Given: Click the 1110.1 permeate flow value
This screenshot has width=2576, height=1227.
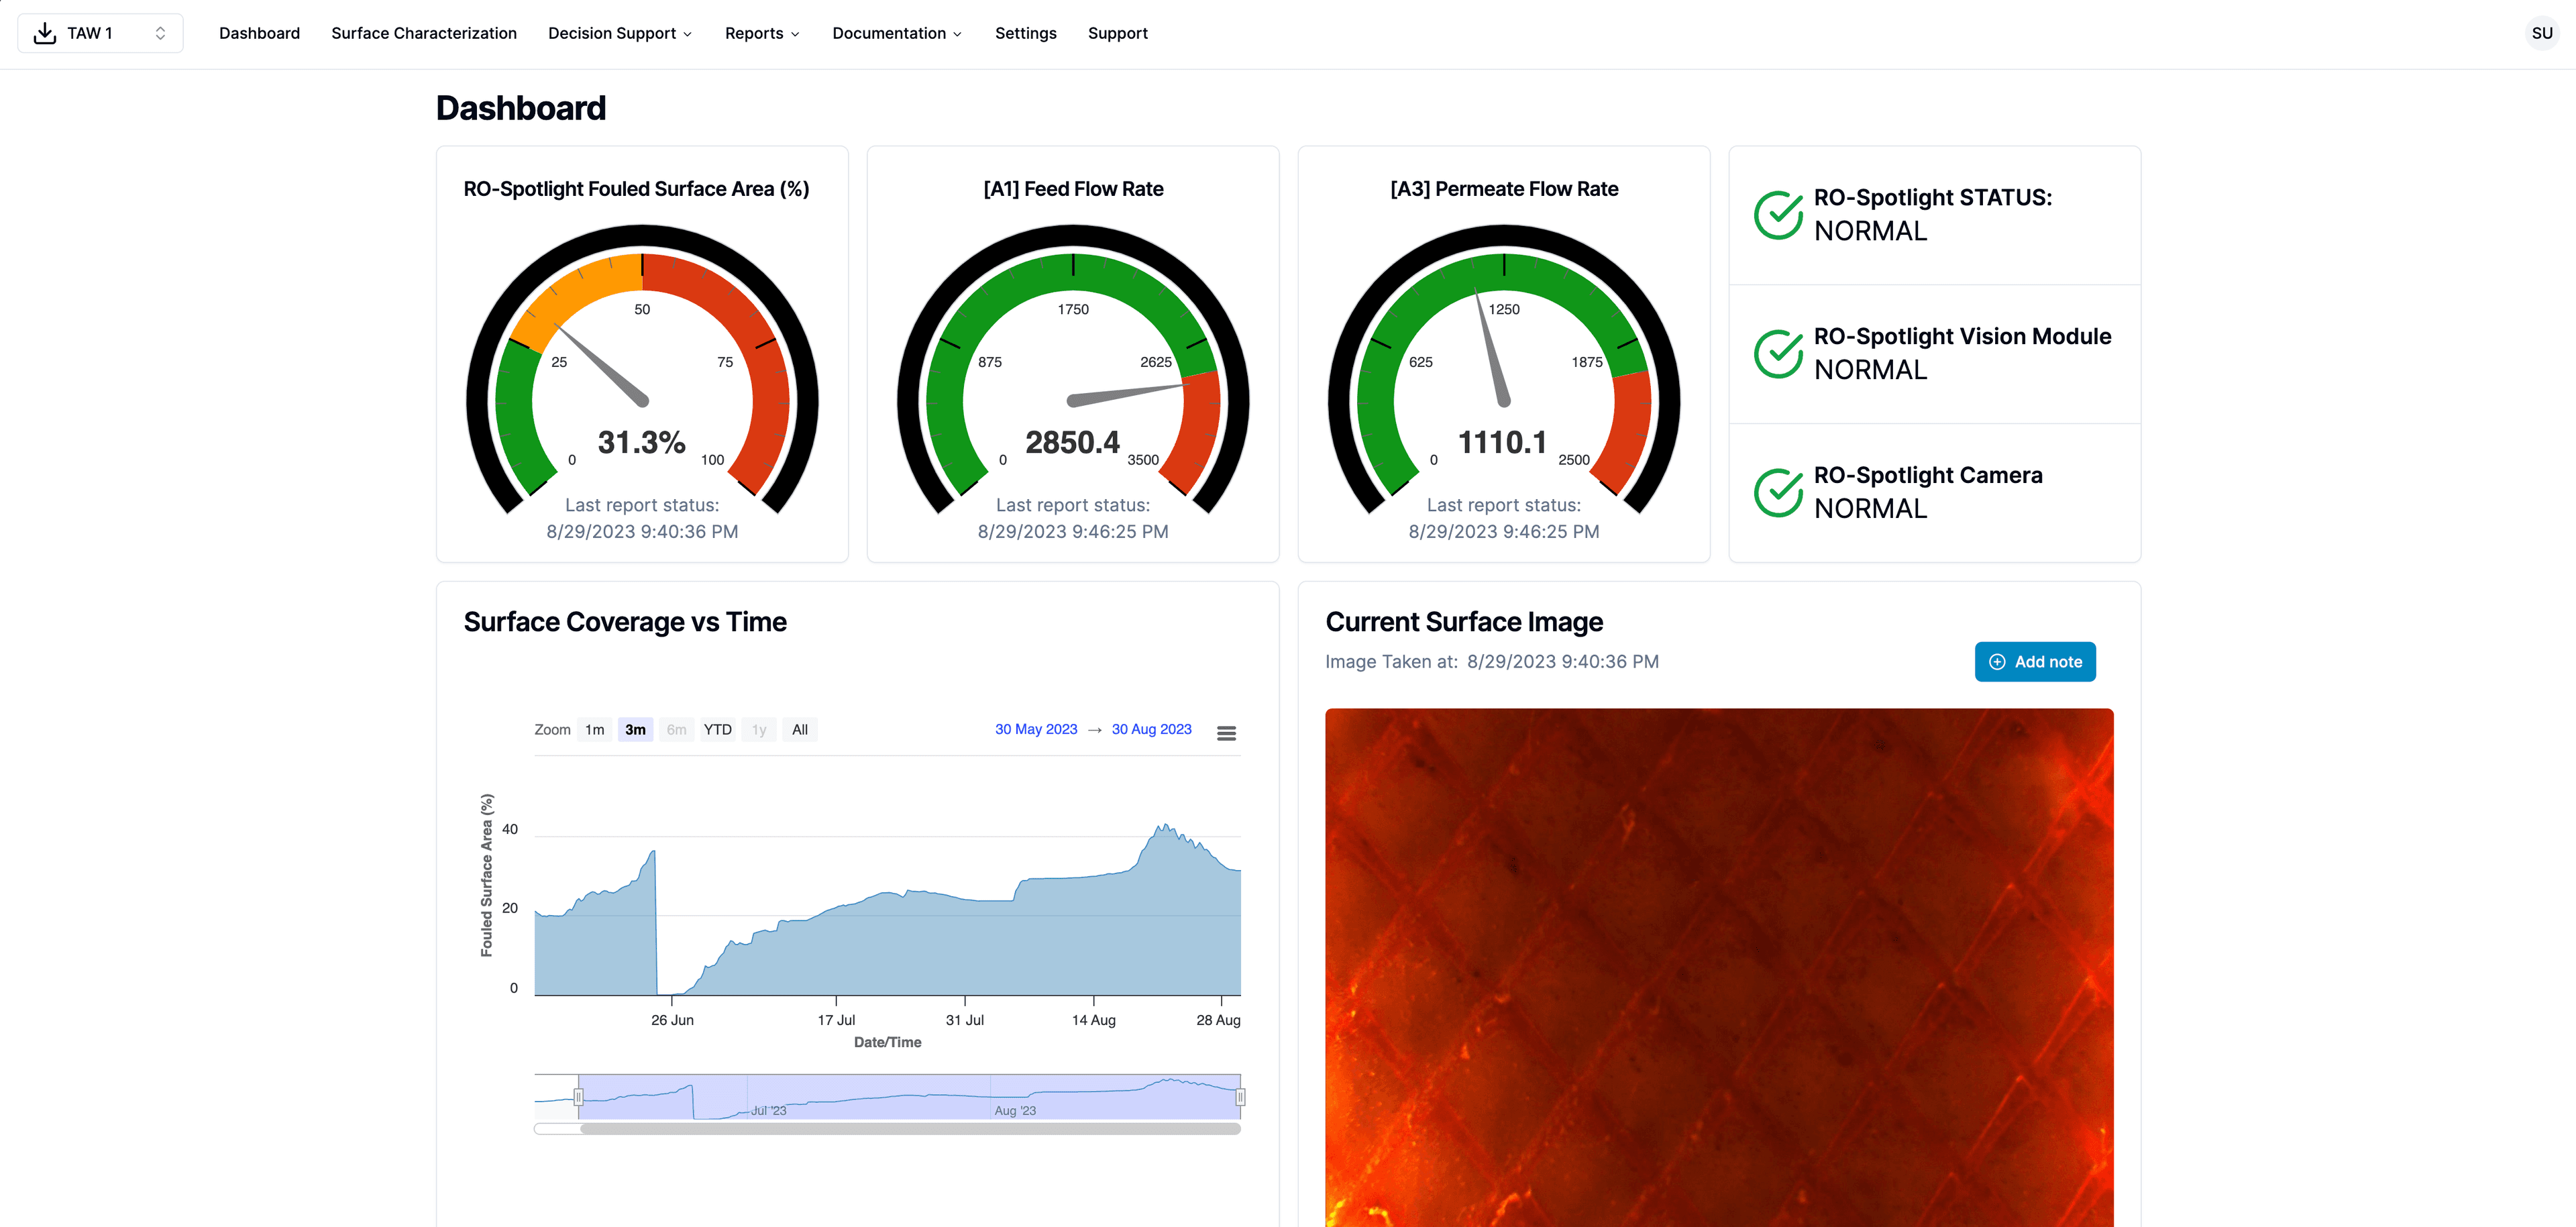Looking at the screenshot, I should coord(1502,442).
